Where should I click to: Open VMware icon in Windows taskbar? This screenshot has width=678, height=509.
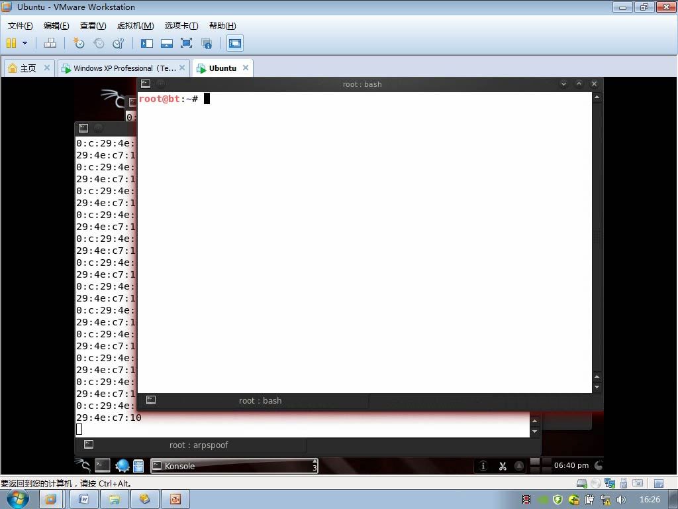50,499
